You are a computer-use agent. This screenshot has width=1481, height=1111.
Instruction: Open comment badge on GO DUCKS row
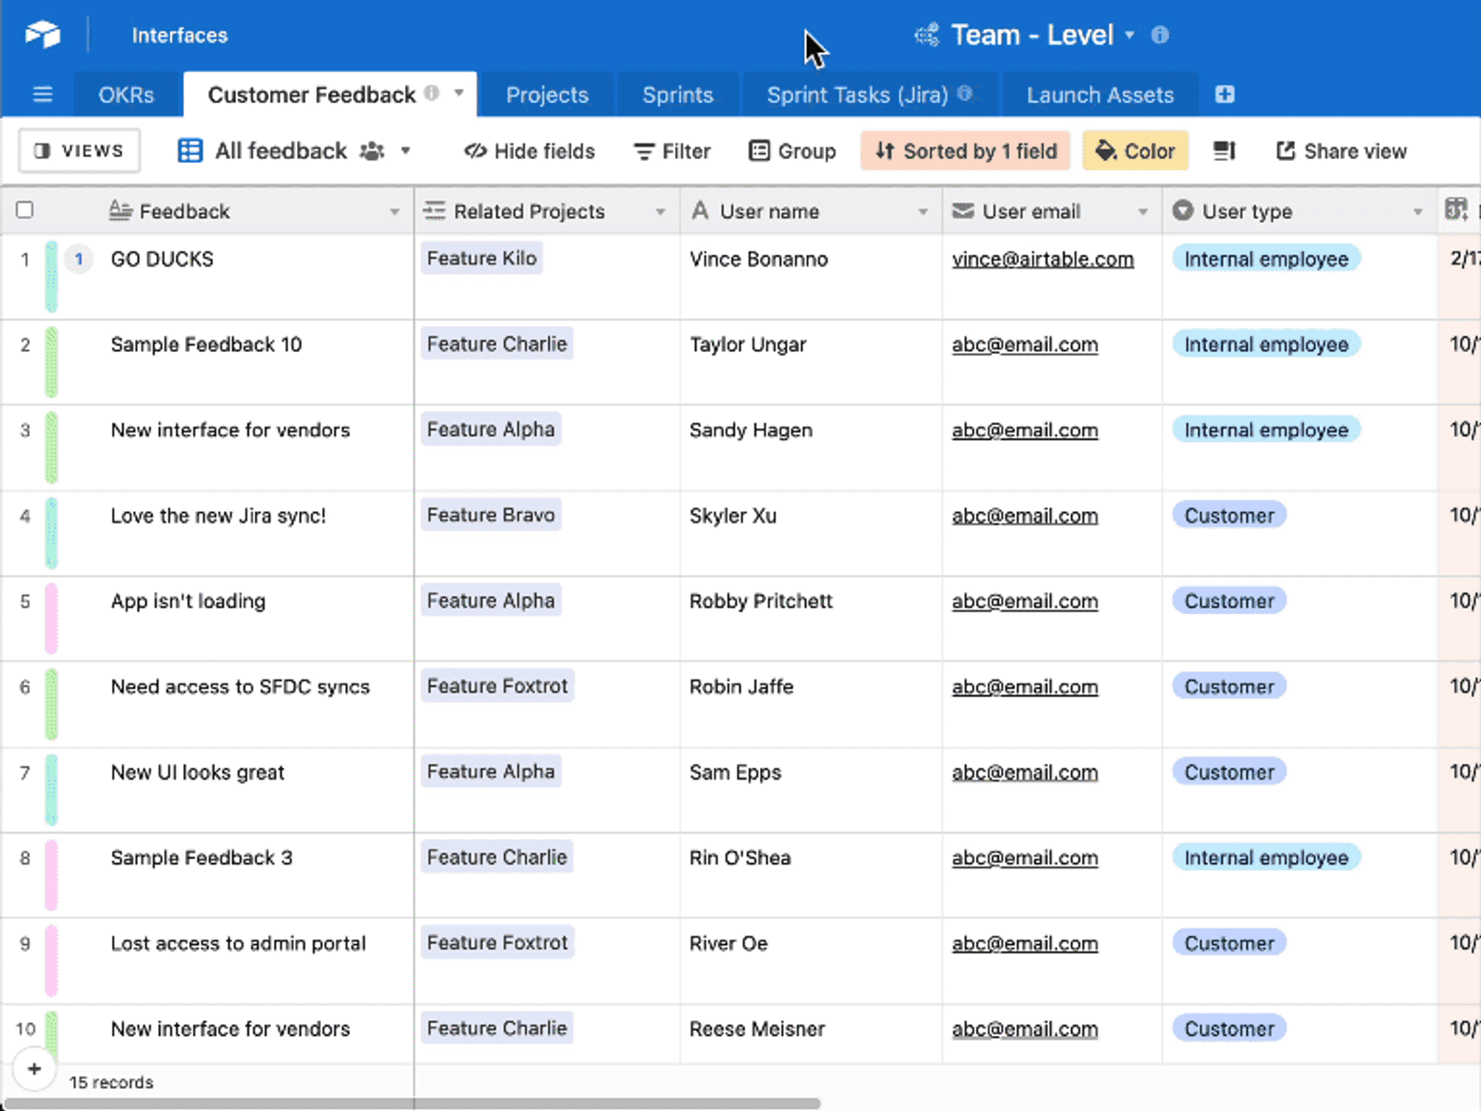pyautogui.click(x=79, y=259)
